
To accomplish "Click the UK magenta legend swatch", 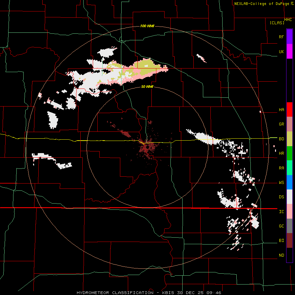I will (289, 51).
